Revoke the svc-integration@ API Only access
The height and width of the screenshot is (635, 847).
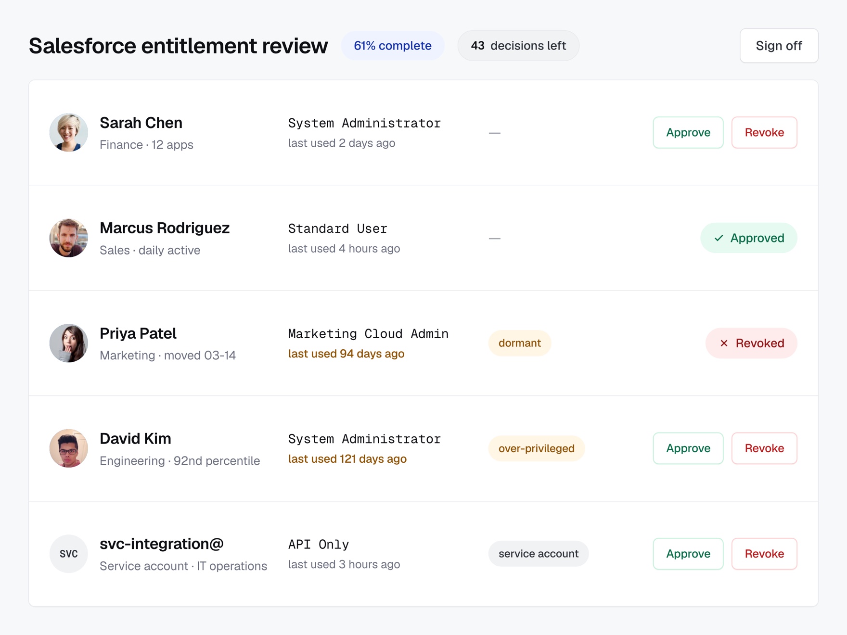[764, 554]
